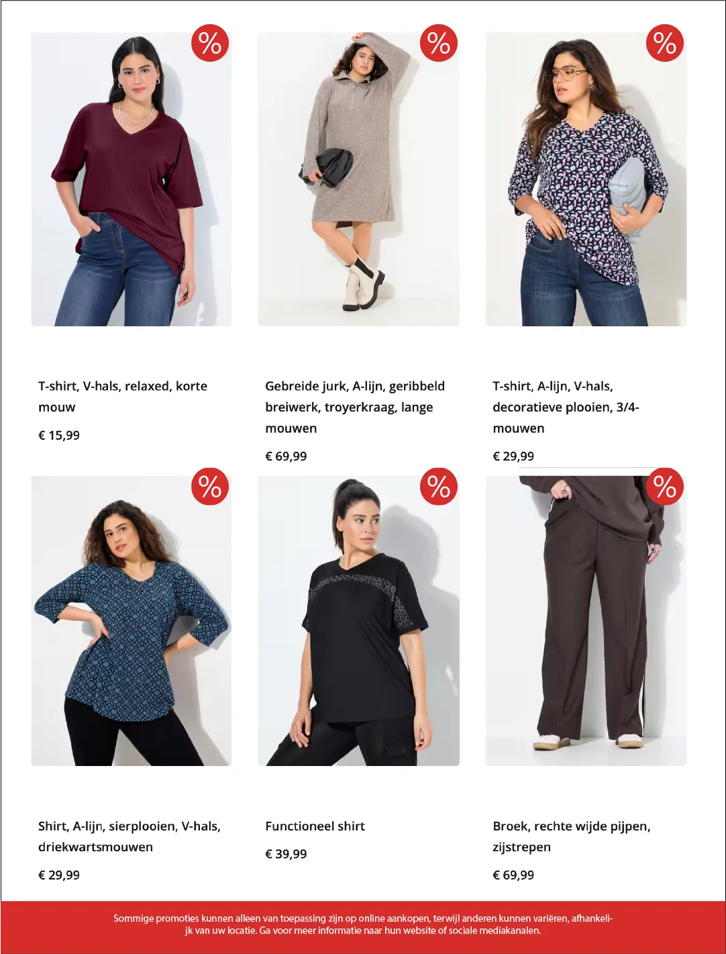Select 'T-shirt, V-hals, relaxed, korte mouw' title
Image resolution: width=726 pixels, height=954 pixels.
(123, 396)
